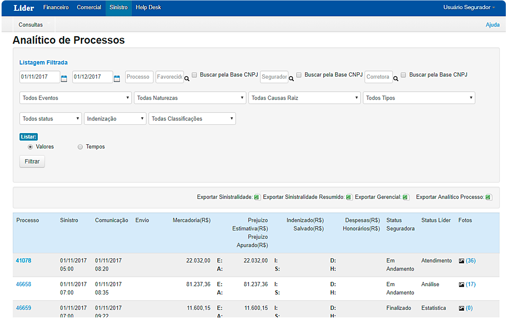Click the Sinistro column header
This screenshot has width=509, height=319.
pos(69,220)
